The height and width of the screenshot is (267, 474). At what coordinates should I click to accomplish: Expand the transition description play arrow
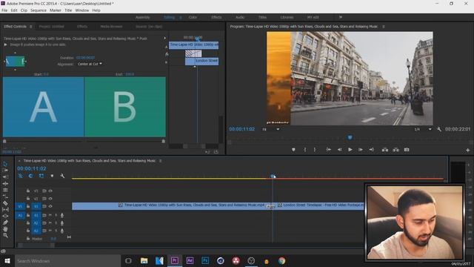tap(5, 44)
